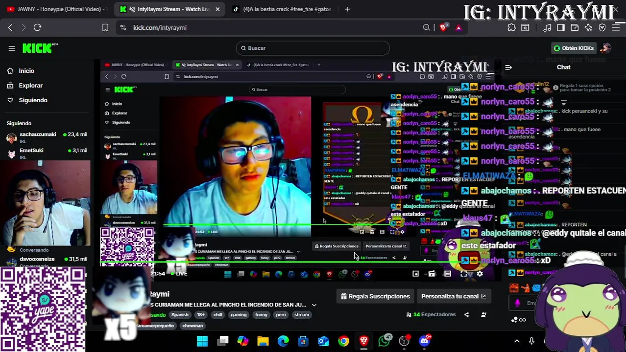Open the Windows Start menu
The width and height of the screenshot is (626, 352).
(x=202, y=341)
